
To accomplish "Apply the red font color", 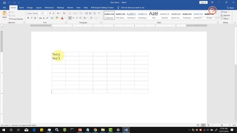I will pyautogui.click(x=62, y=18).
